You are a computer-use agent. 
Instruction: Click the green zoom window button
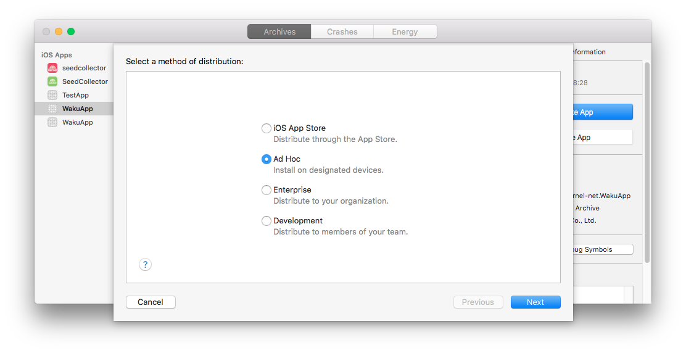pos(71,31)
